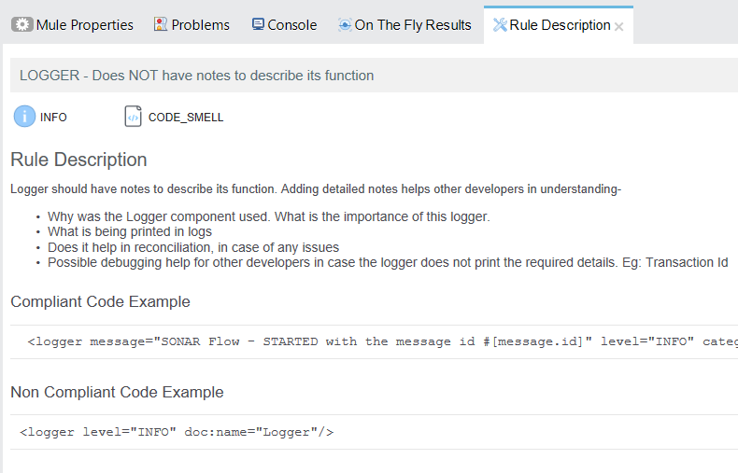This screenshot has width=738, height=473.
Task: Click the non compliant logger code snippet
Action: click(x=177, y=432)
